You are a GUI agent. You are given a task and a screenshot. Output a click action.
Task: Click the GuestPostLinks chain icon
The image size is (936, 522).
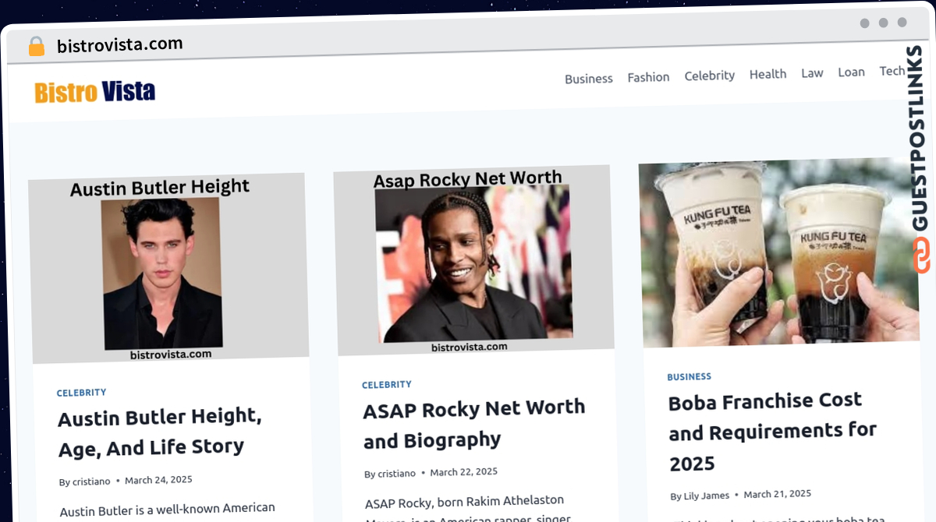click(x=921, y=256)
